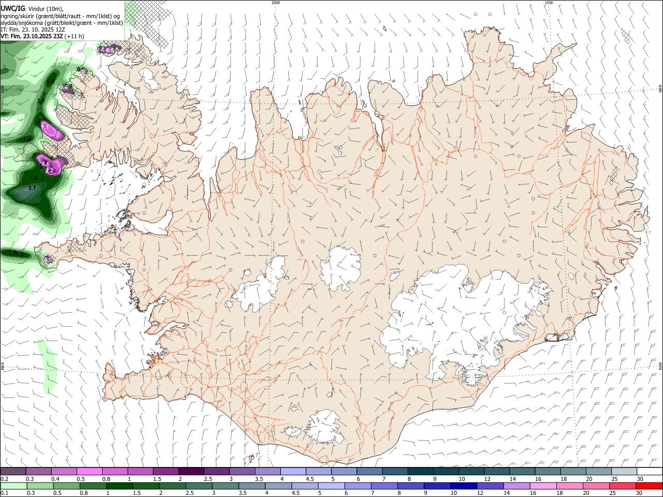Pick the bright pink 0.5 swatch in the upper legend row
This screenshot has width=663, height=497.
pyautogui.click(x=89, y=471)
